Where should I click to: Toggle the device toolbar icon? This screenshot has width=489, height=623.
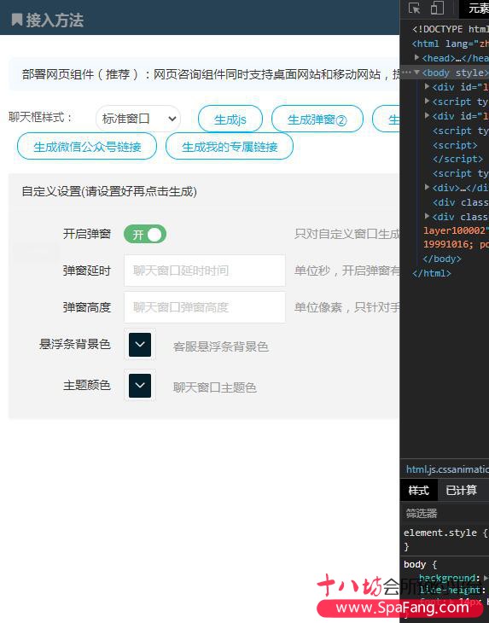(437, 8)
